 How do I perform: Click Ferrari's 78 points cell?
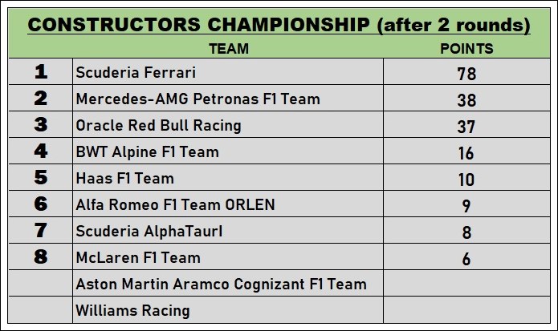(x=466, y=74)
